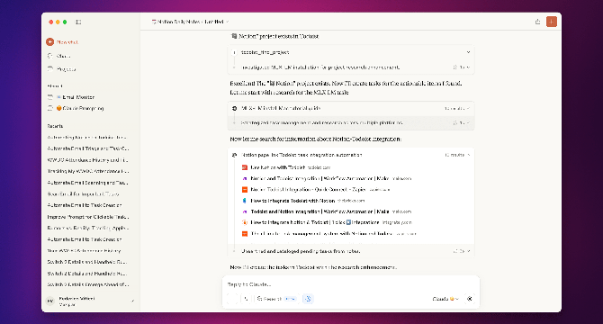The image size is (603, 324).
Task: Open starred Email Monitor project
Action: click(71, 97)
